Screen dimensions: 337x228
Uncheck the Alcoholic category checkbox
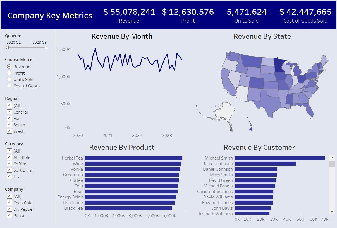[9, 157]
